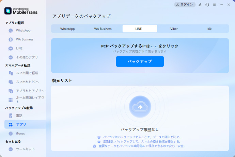Click 復元リスト heading
Viewport: 235px width, 157px height.
[x=62, y=81]
